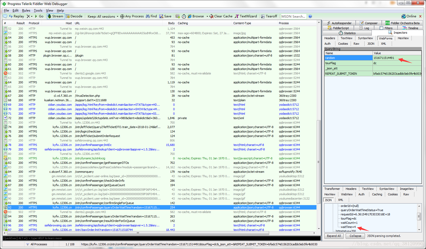Viewport: 426px width, 249px height.
Task: Click the Online status indicator
Action: 409,16
